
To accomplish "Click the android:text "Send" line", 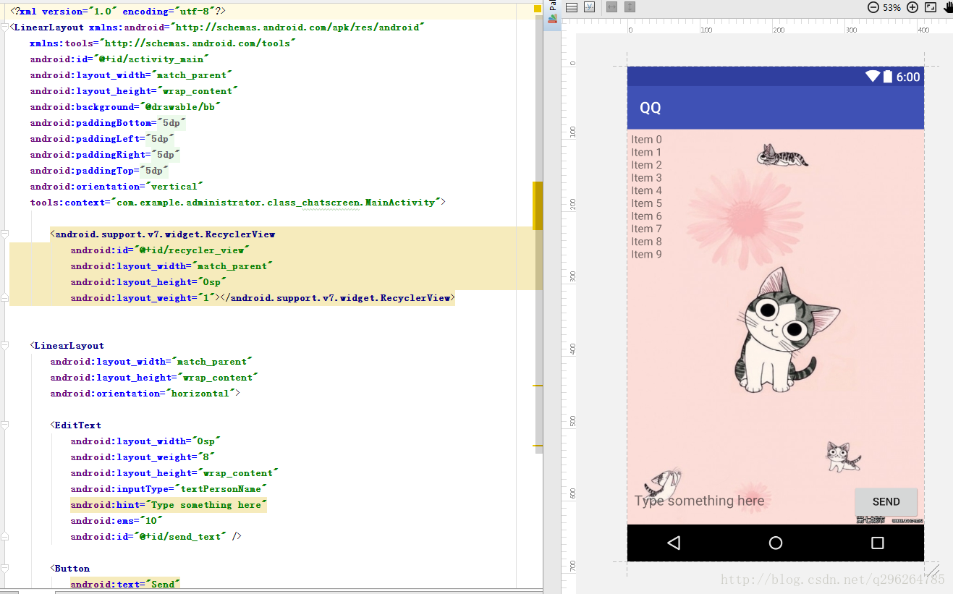I will coord(125,585).
